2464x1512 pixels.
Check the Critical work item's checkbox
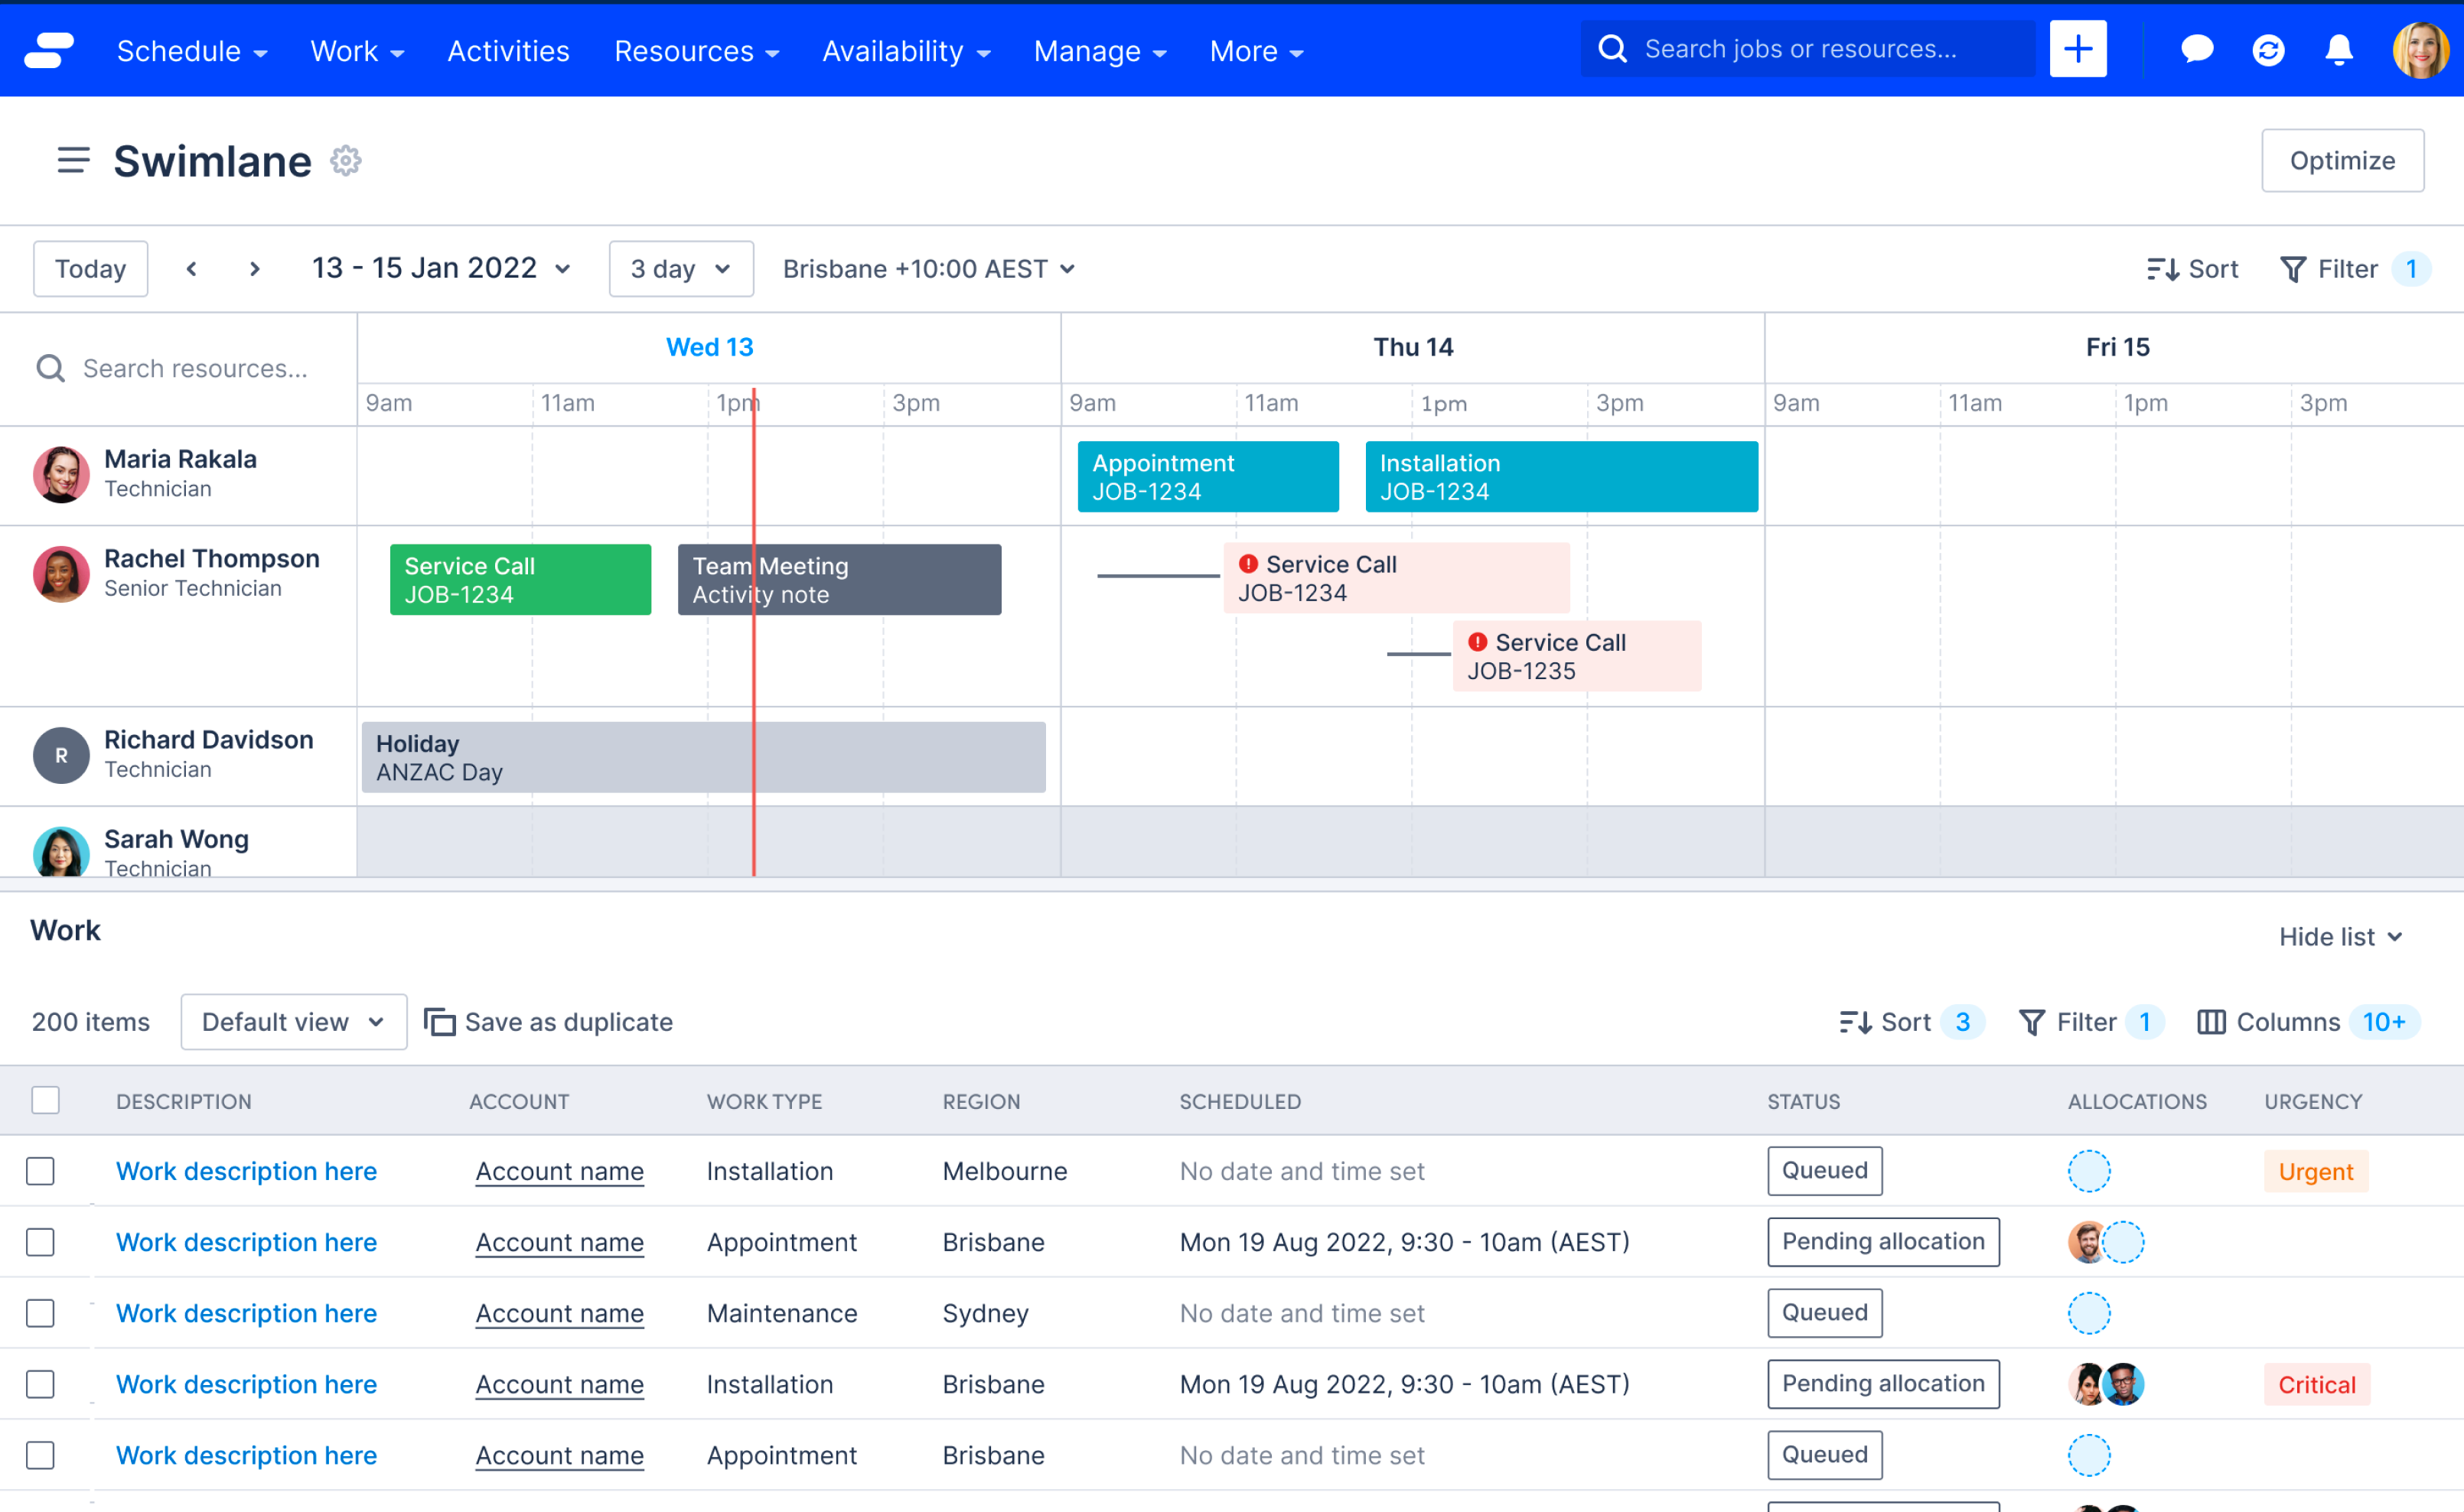[41, 1384]
